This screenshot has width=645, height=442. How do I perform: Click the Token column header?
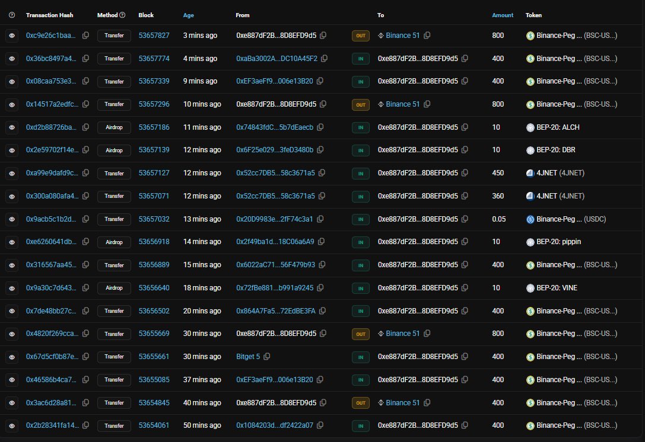tap(533, 15)
